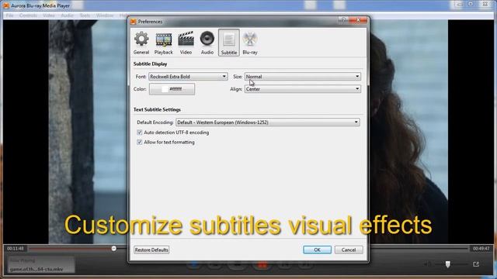Expand the Font dropdown showing Rockwell Extra Bold

pyautogui.click(x=188, y=77)
